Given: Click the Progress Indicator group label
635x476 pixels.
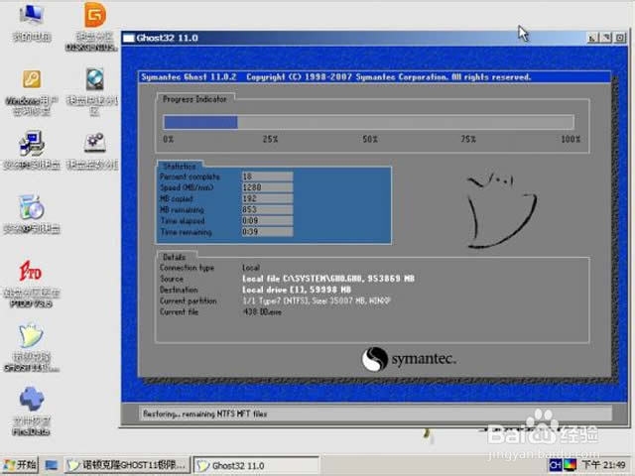Looking at the screenshot, I should point(194,99).
